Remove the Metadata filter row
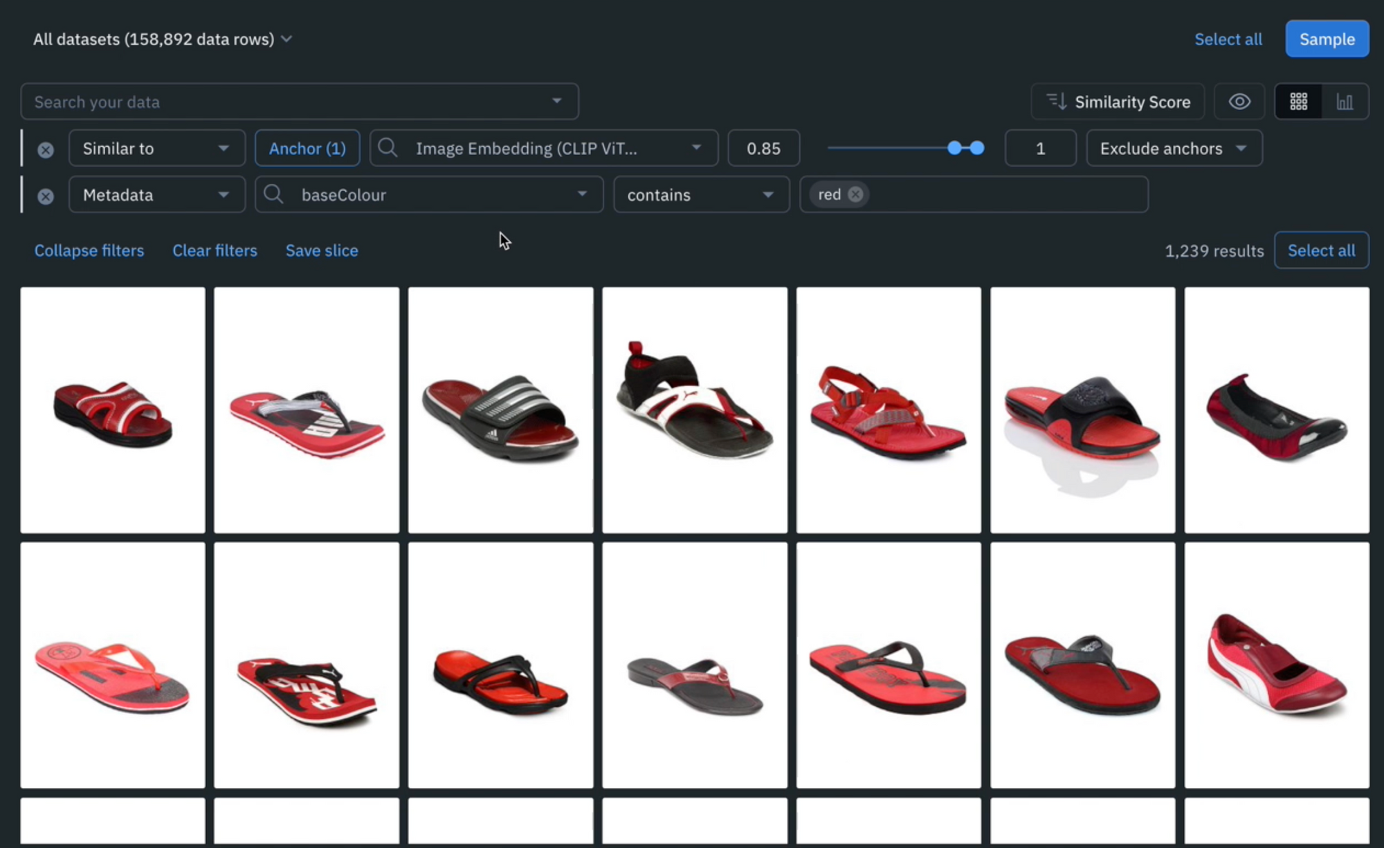Viewport: 1384px width, 848px height. [x=46, y=196]
